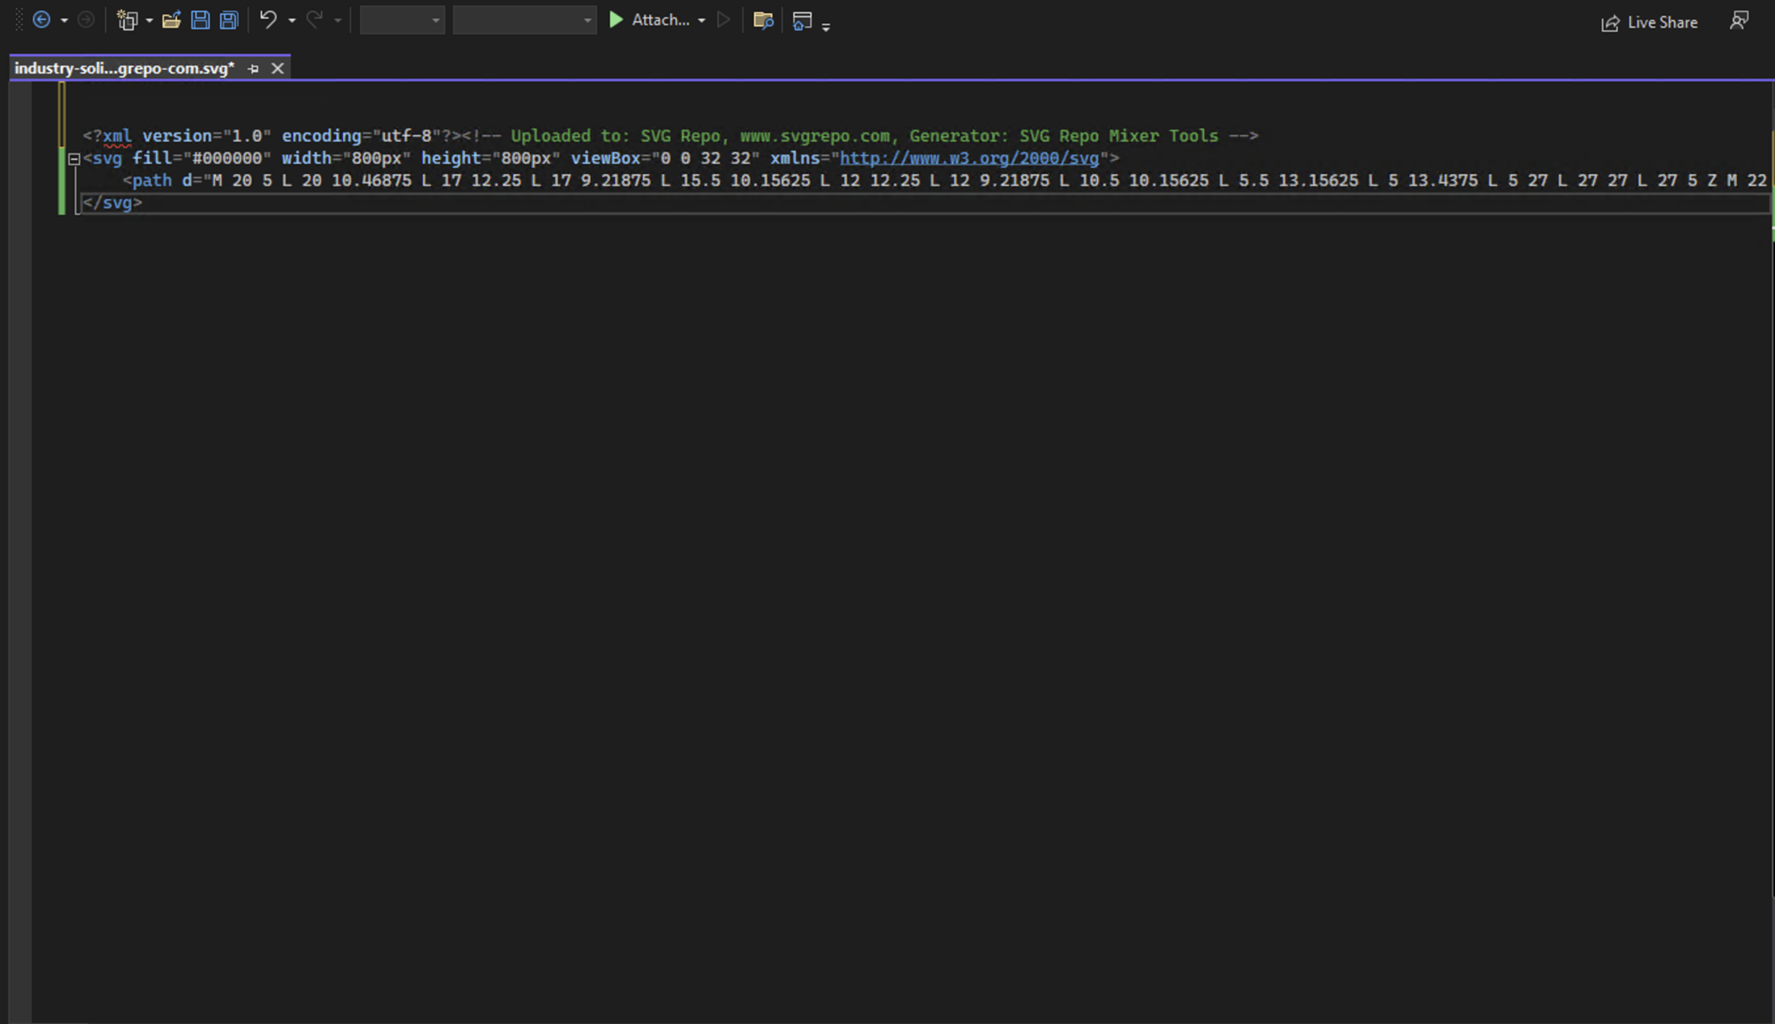Open the solution configurations combo box

pyautogui.click(x=402, y=20)
